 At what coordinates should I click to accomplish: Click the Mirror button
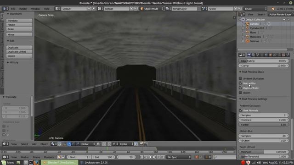coord(19,34)
